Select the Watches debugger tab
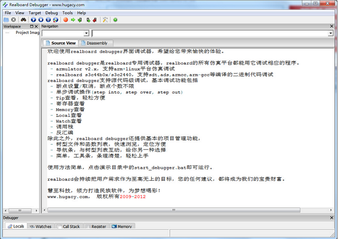The width and height of the screenshot is (338, 239). pyautogui.click(x=40, y=226)
